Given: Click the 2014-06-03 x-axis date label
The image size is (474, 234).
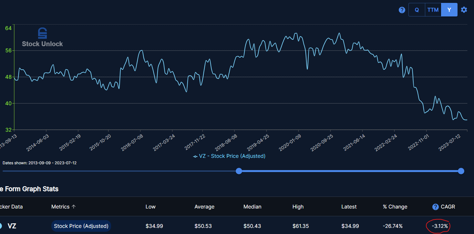Looking at the screenshot, I should [x=38, y=142].
